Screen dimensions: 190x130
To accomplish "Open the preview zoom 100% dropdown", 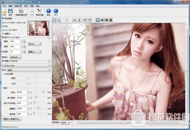I will pos(65,122).
